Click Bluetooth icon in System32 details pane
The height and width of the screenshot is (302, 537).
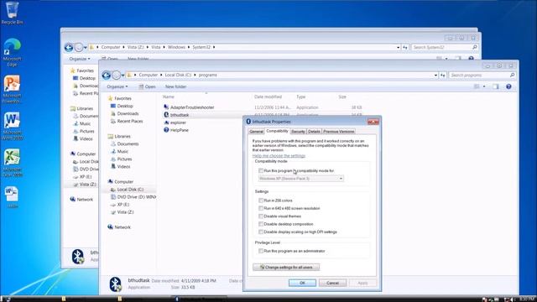click(x=78, y=256)
